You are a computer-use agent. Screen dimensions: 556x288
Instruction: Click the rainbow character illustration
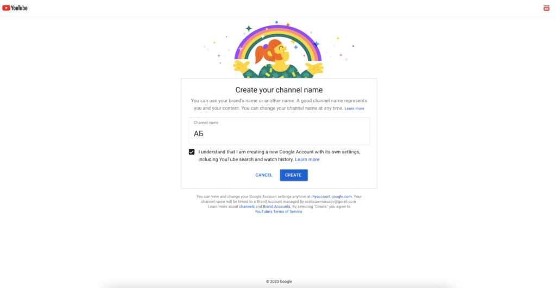(x=279, y=50)
